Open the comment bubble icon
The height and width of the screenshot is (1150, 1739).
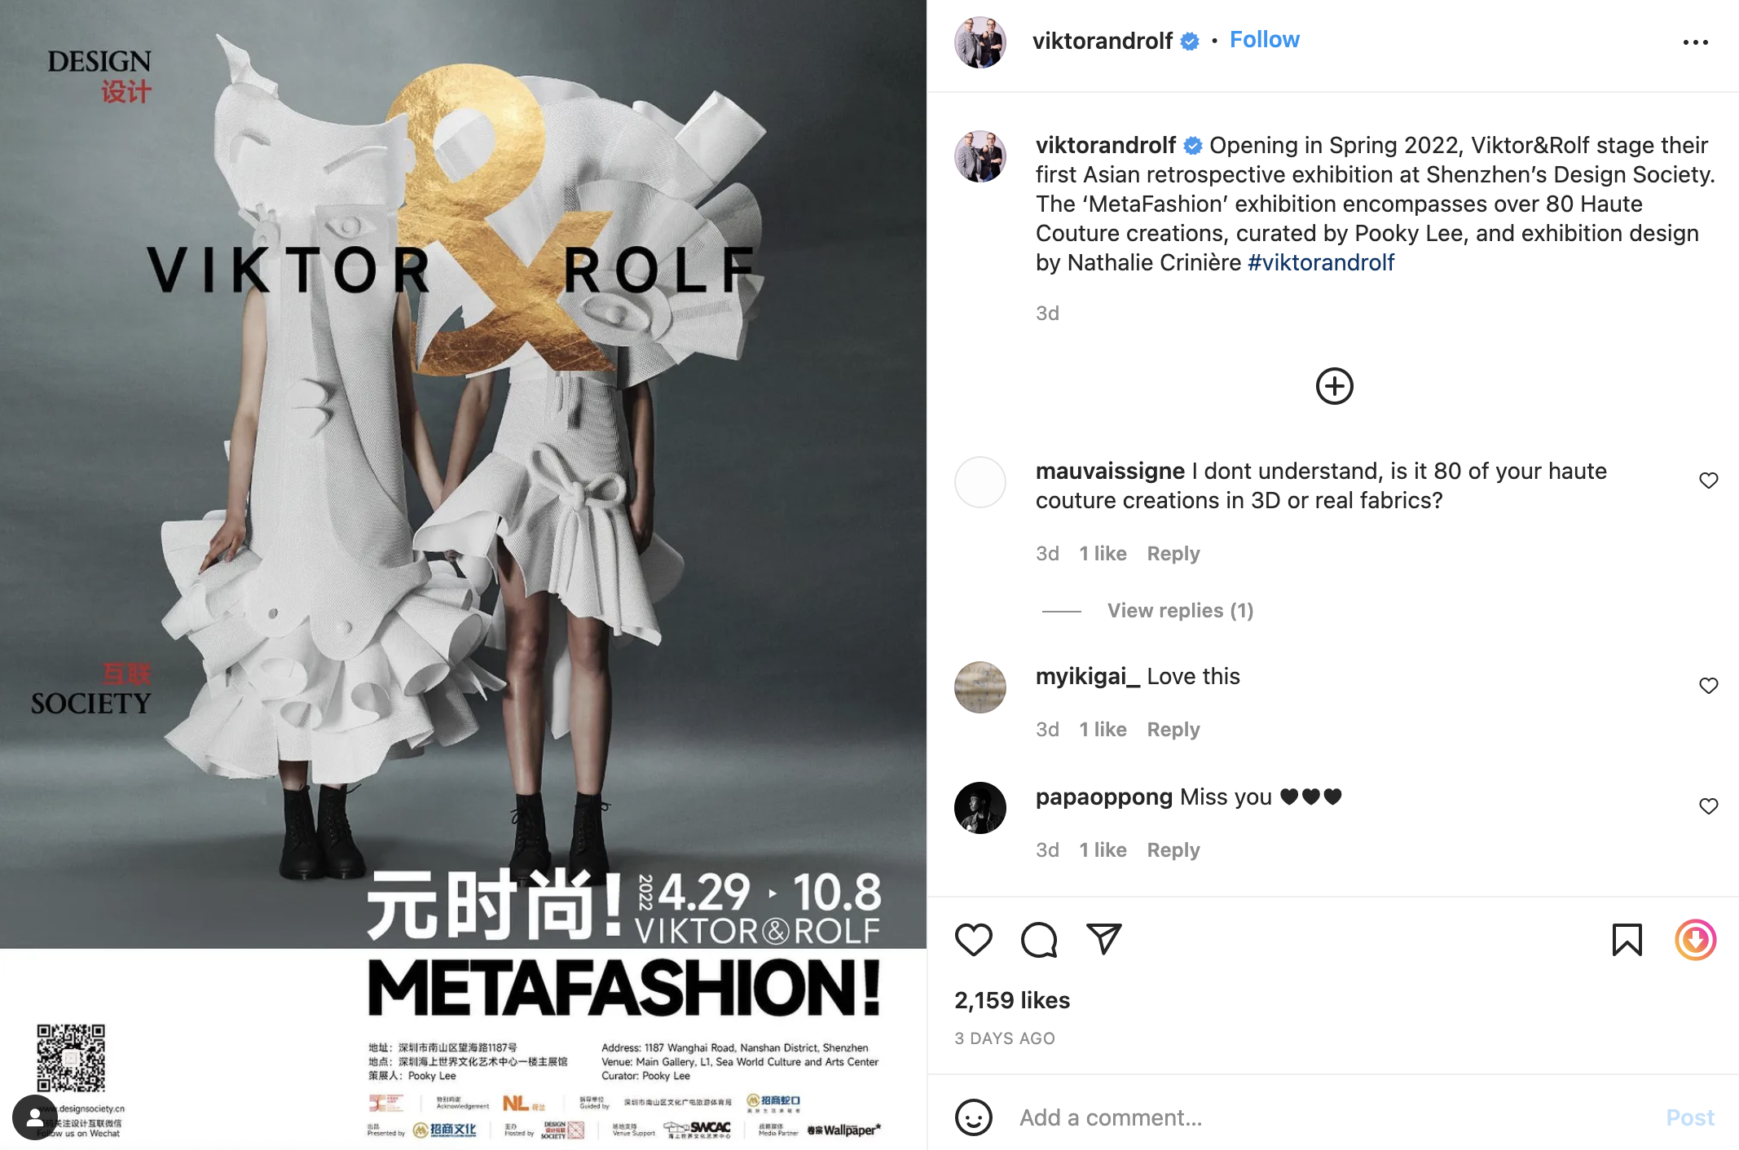[1039, 940]
